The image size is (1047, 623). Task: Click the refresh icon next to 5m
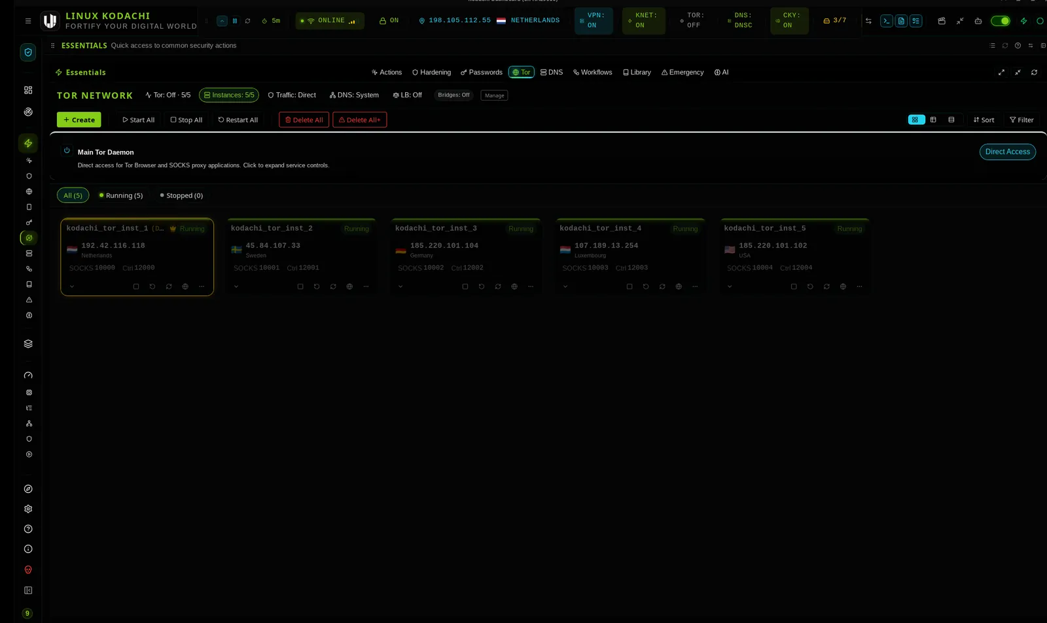(x=247, y=21)
